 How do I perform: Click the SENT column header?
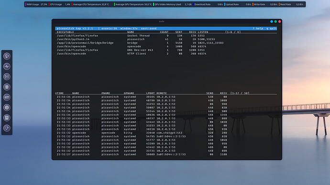click(179, 32)
